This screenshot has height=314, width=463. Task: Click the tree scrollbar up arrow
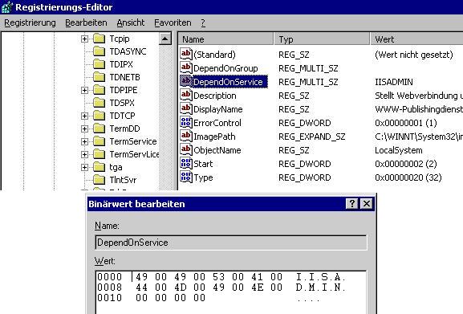(165, 39)
